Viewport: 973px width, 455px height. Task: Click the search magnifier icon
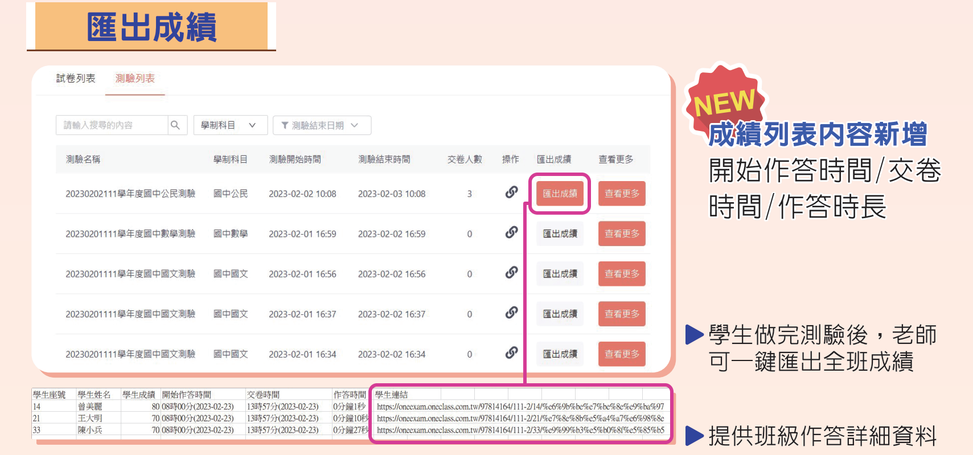[x=175, y=125]
